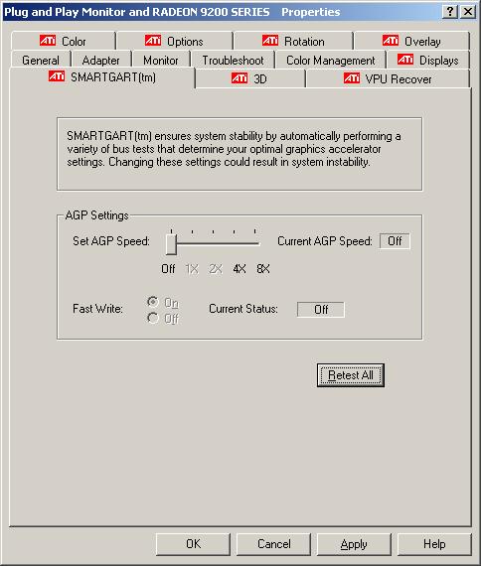Select the General tab
The width and height of the screenshot is (481, 566).
point(41,60)
